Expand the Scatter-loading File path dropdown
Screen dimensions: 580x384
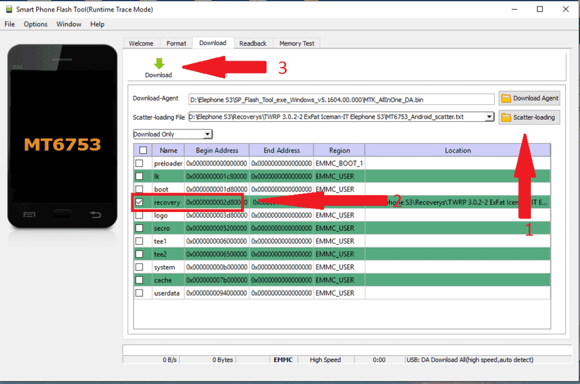tap(489, 117)
